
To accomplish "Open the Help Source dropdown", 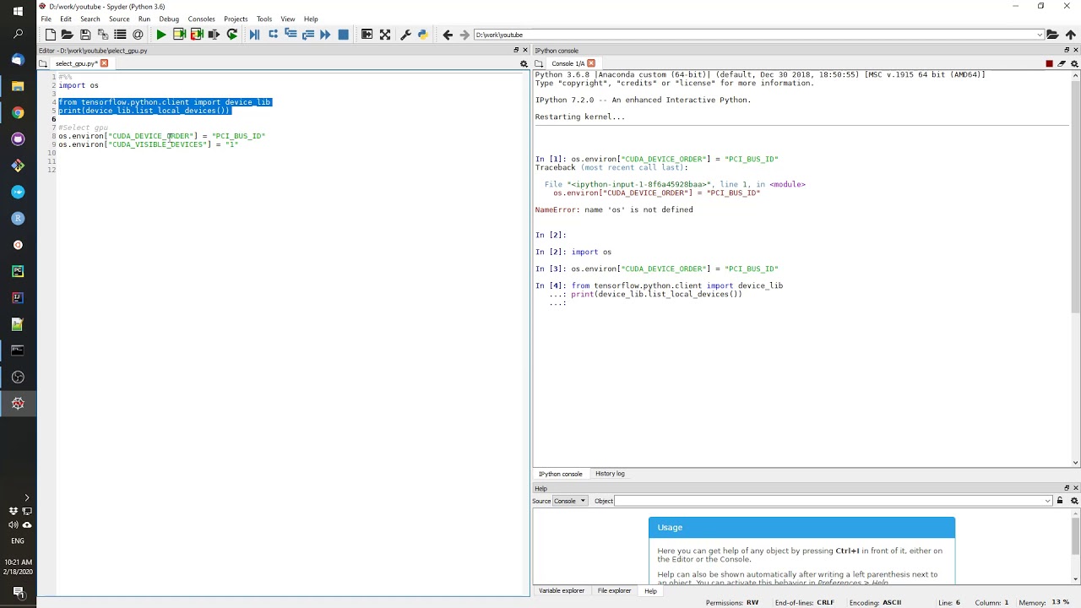I will 570,501.
